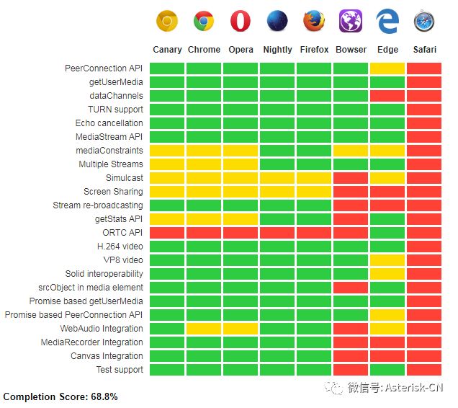Click yellow Chrome cell for WebAudio Integration
Viewport: 458px width, 408px height.
pyautogui.click(x=204, y=329)
